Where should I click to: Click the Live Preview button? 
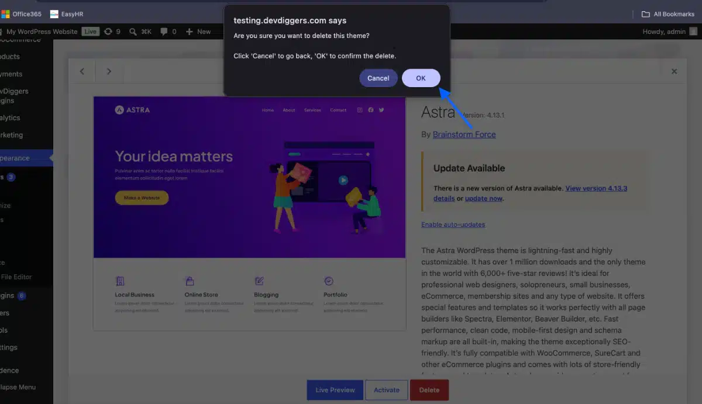point(335,390)
